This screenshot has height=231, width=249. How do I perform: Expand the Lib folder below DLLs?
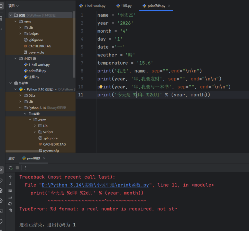tap(20, 102)
